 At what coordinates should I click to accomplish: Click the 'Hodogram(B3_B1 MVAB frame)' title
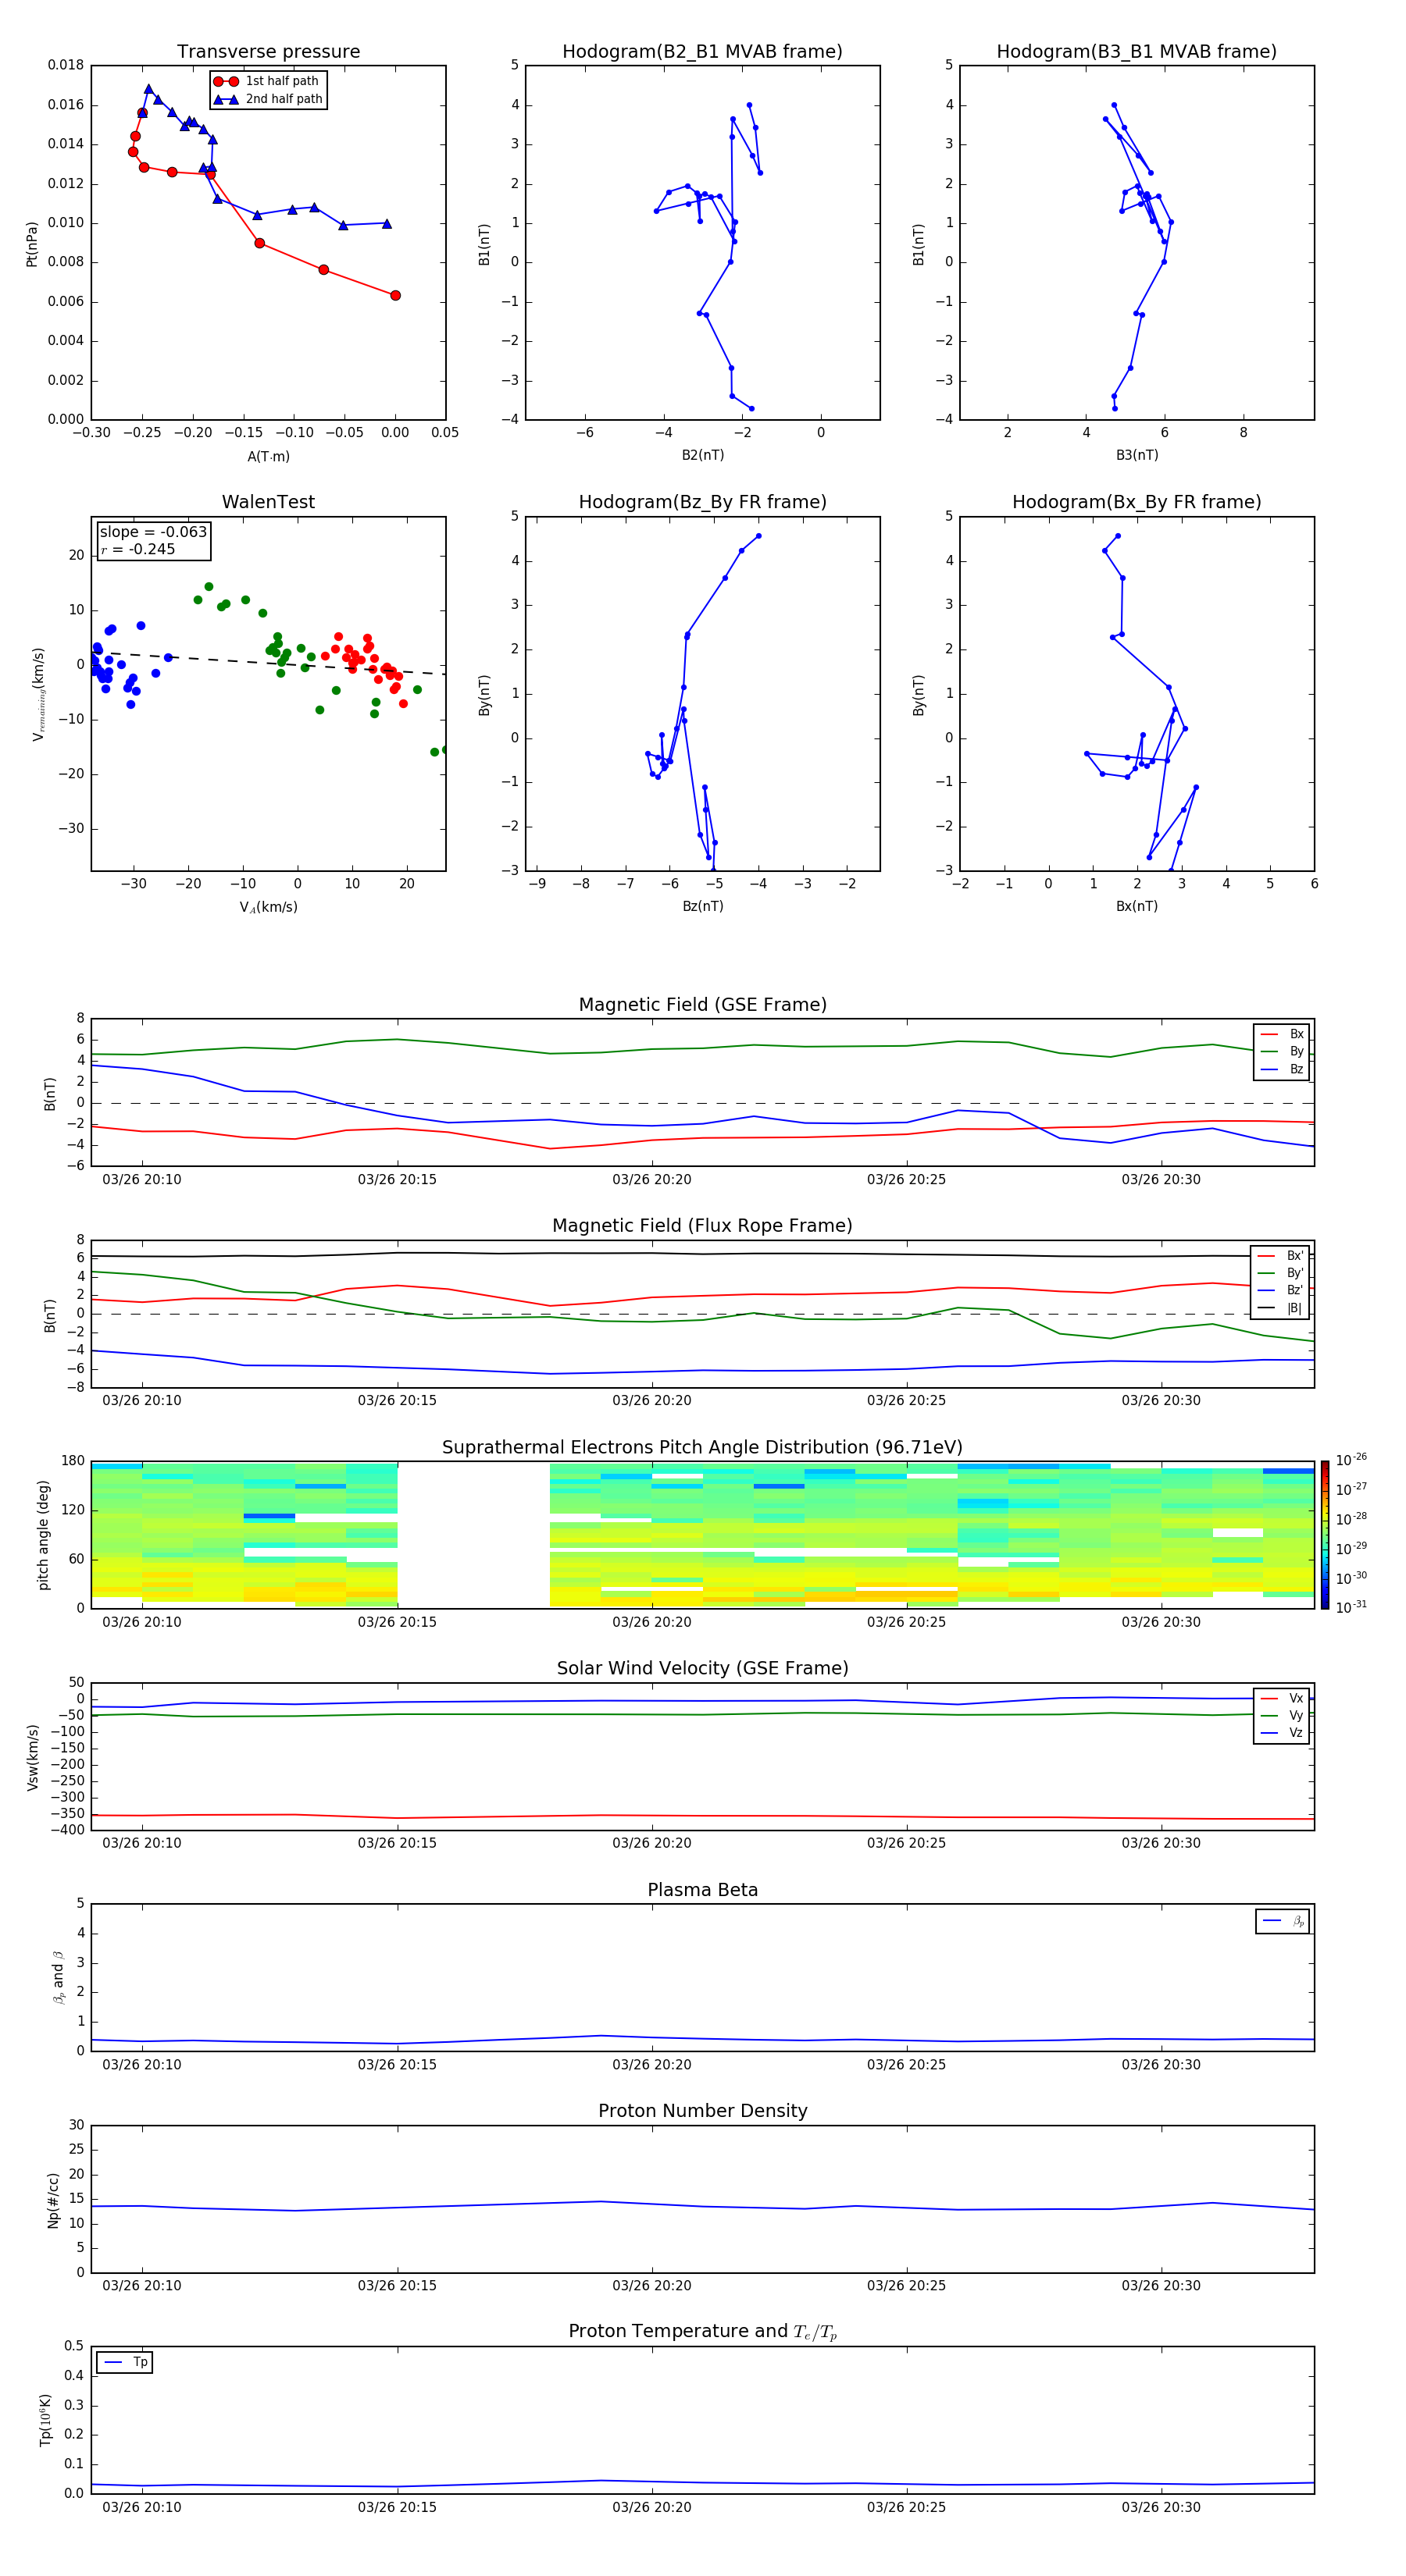tap(1137, 52)
